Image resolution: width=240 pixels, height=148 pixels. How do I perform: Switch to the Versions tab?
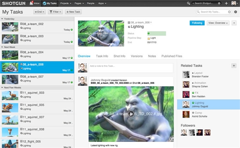[x=137, y=56]
